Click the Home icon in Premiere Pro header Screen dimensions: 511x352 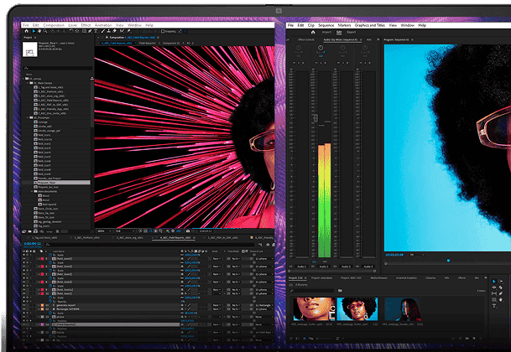tap(313, 32)
